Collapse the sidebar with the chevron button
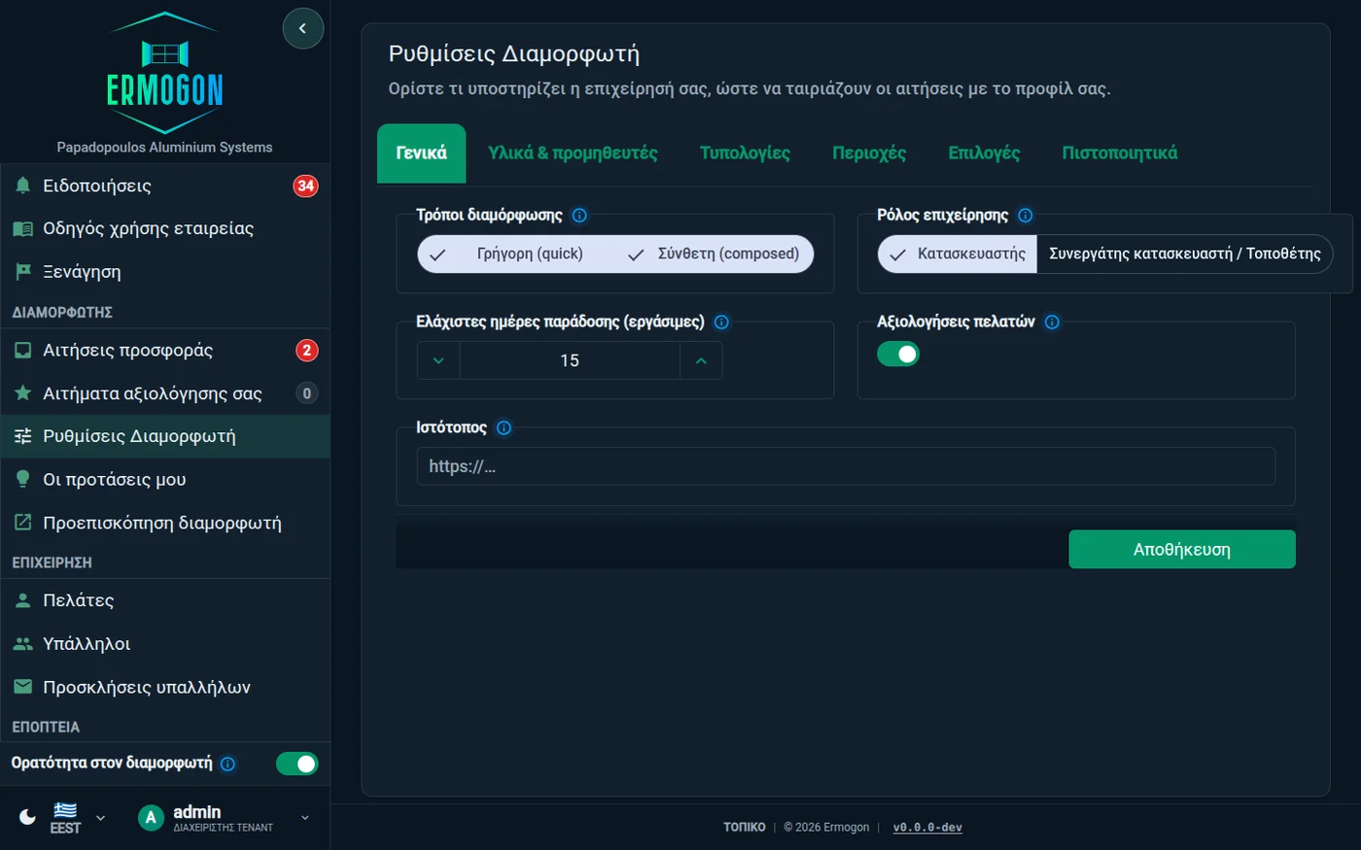Image resolution: width=1361 pixels, height=850 pixels. [302, 28]
